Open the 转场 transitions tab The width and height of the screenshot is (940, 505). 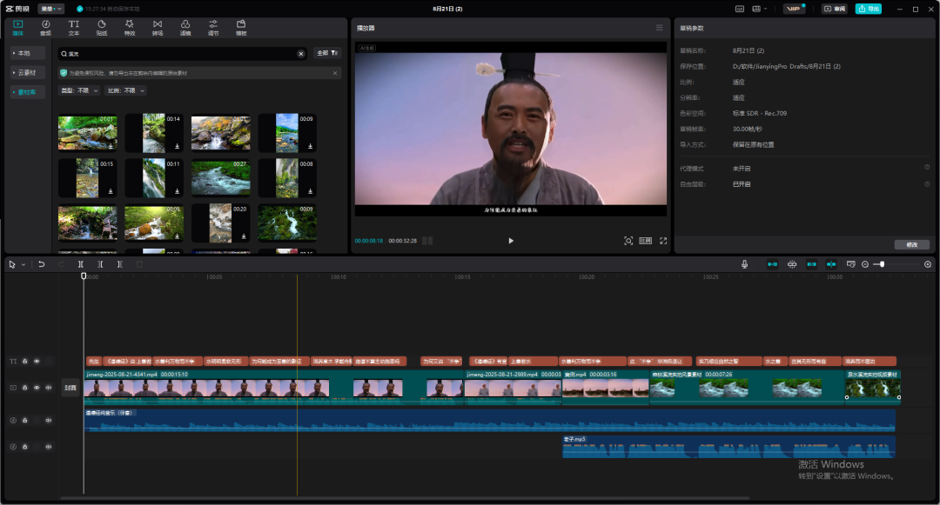coord(157,28)
